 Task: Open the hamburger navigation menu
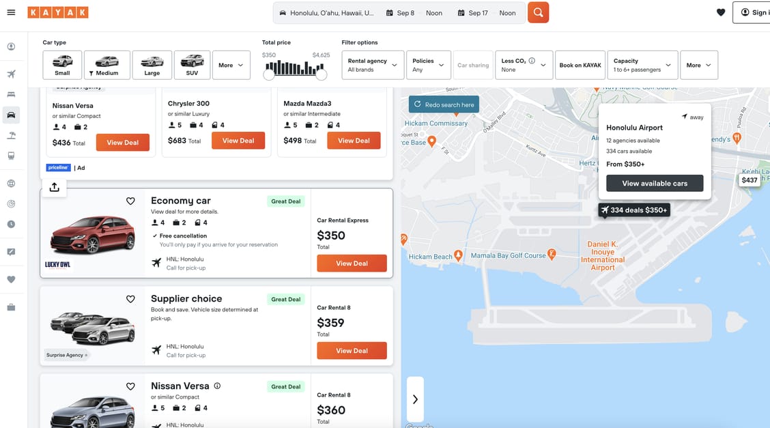click(11, 12)
